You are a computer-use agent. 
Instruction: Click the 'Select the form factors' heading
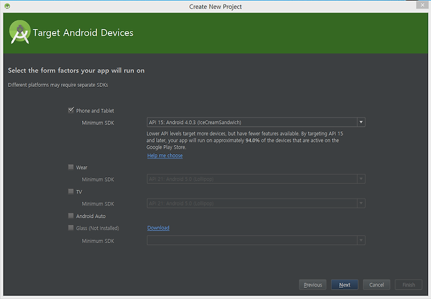(x=76, y=71)
